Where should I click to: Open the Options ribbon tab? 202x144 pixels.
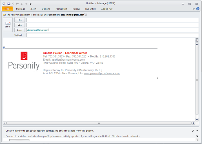(x=46, y=9)
